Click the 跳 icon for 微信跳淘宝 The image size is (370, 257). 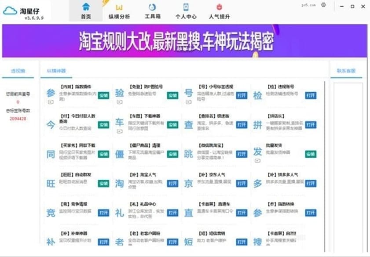(x=189, y=154)
